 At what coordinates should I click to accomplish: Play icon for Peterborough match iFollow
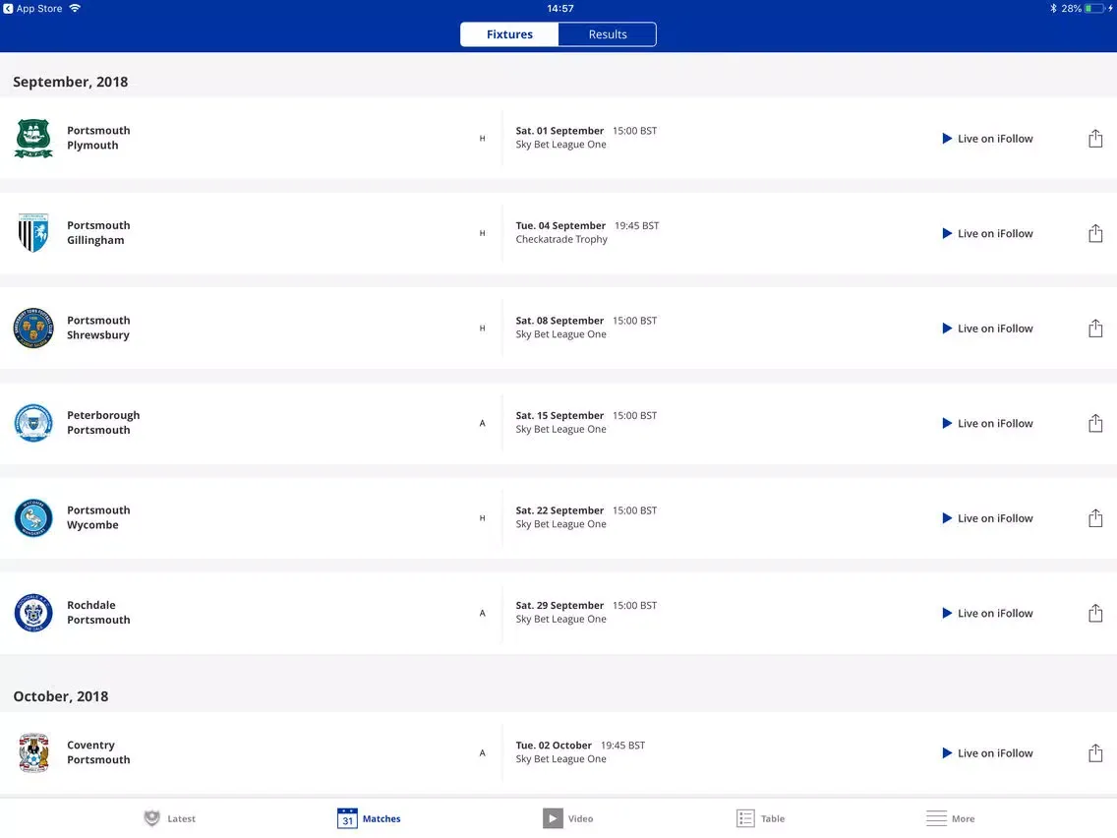coord(947,423)
